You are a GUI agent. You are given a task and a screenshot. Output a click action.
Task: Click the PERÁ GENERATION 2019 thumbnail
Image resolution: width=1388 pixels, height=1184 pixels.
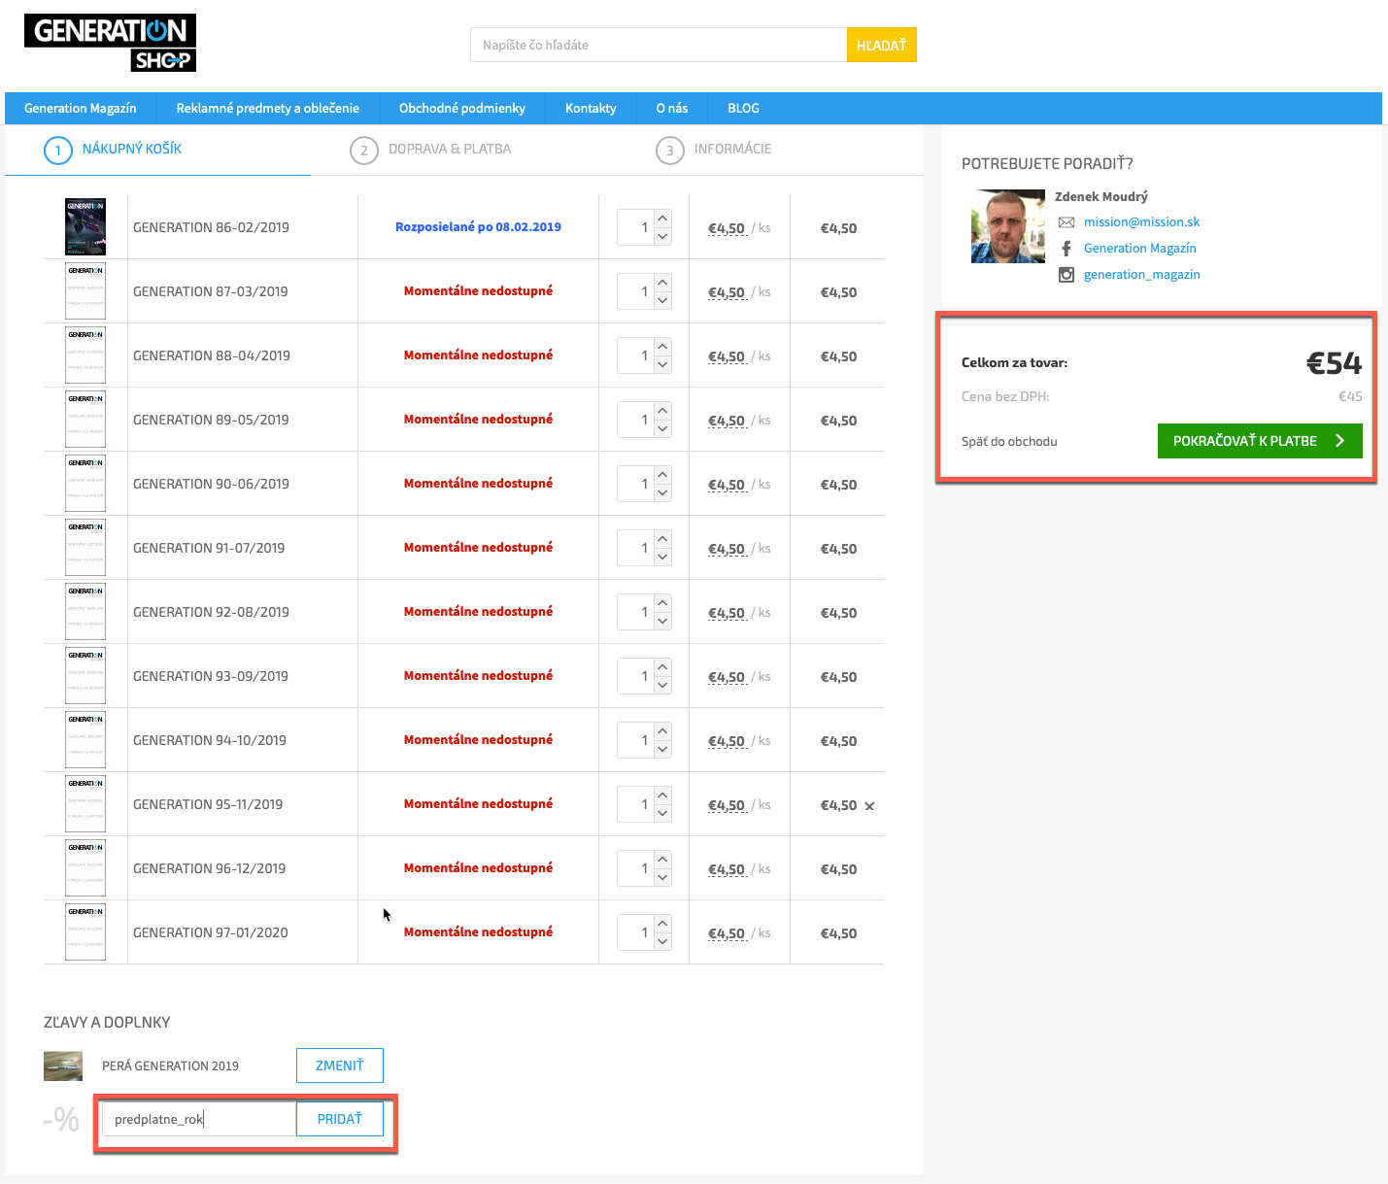63,1066
